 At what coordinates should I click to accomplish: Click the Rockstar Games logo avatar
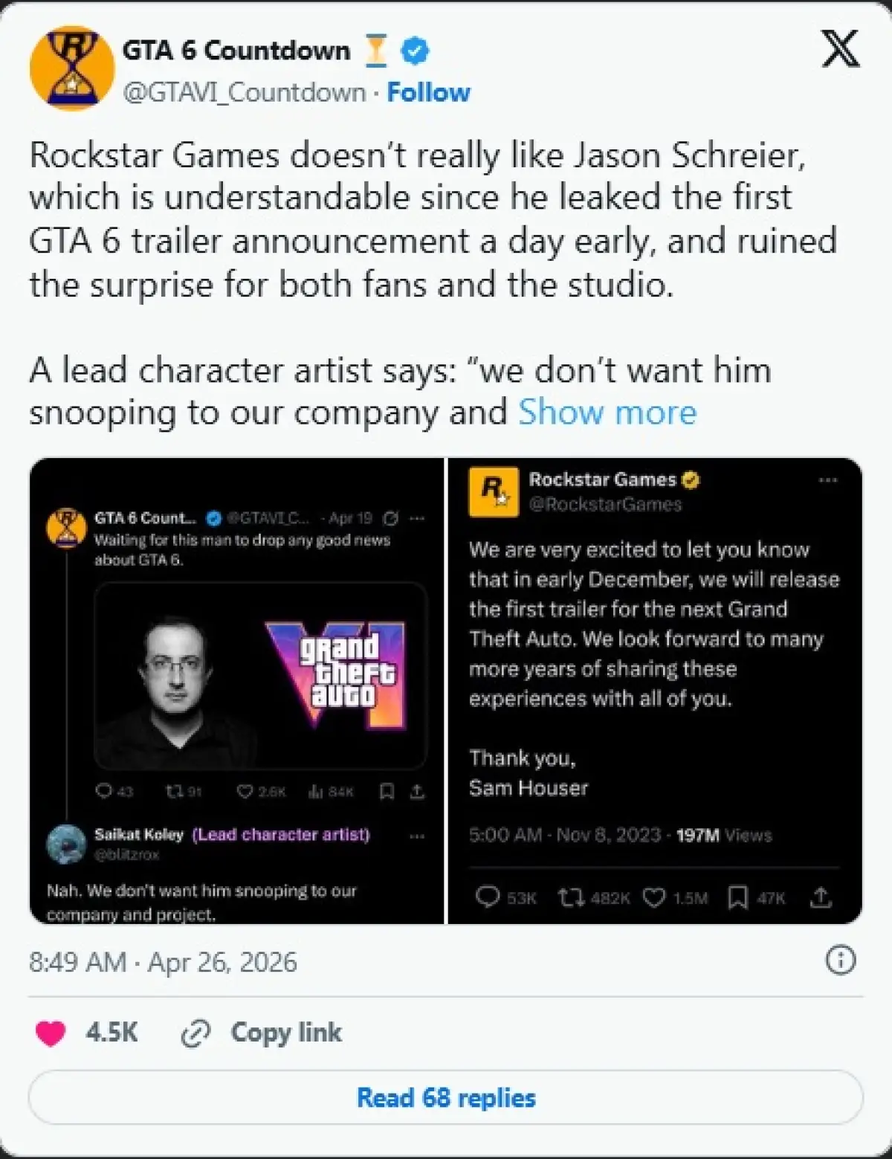click(x=494, y=491)
